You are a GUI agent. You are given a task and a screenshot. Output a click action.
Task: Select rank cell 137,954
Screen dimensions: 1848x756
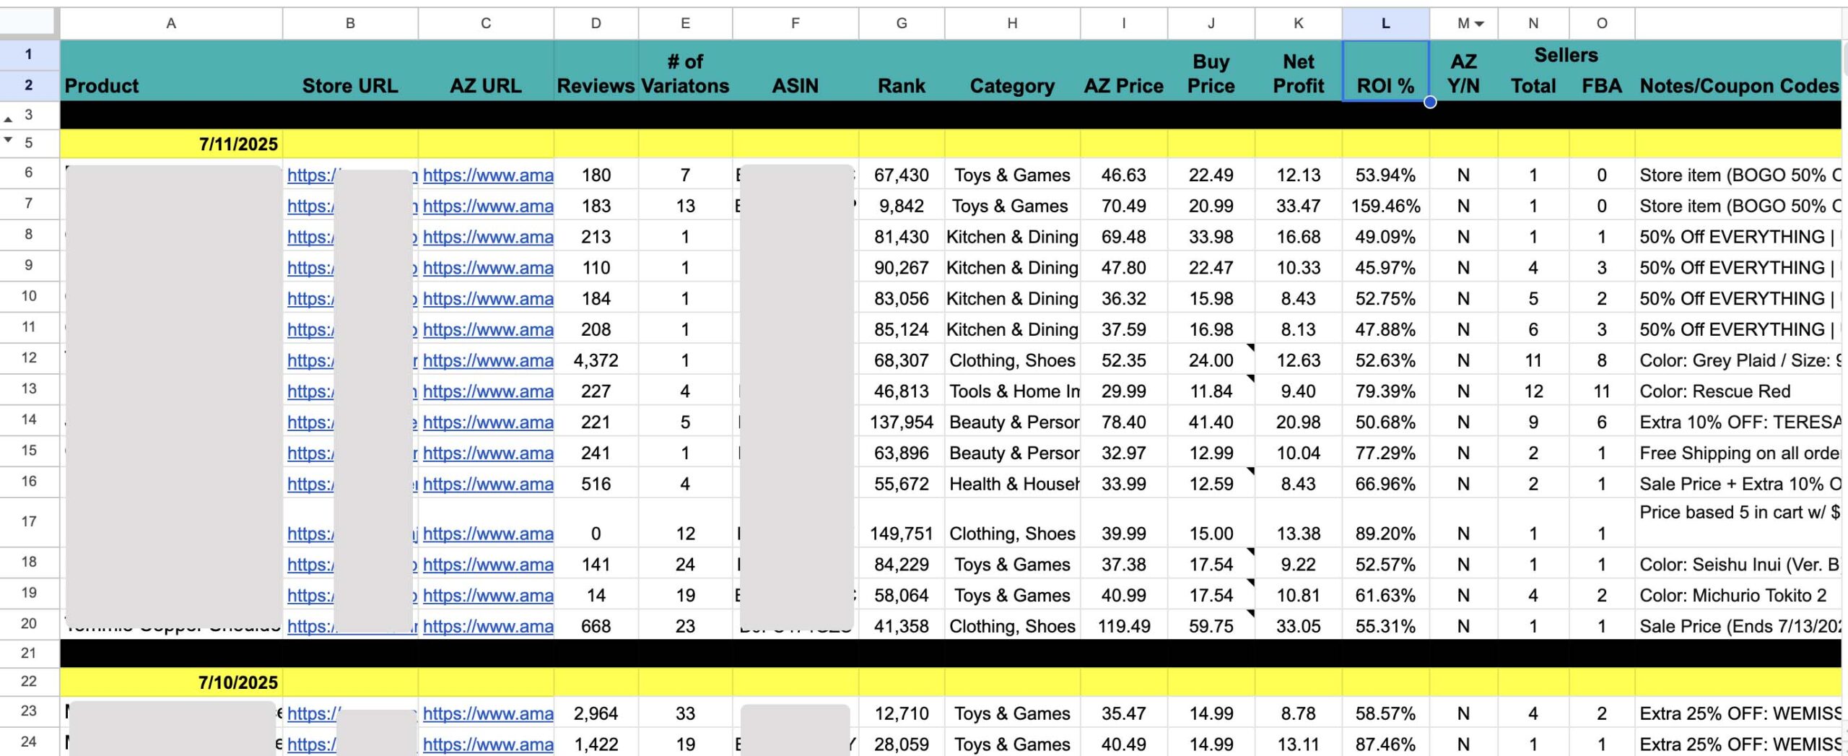point(901,422)
